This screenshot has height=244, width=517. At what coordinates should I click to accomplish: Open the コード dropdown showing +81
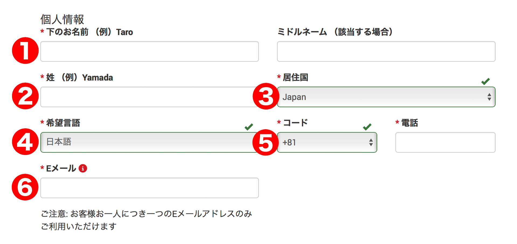(x=323, y=142)
